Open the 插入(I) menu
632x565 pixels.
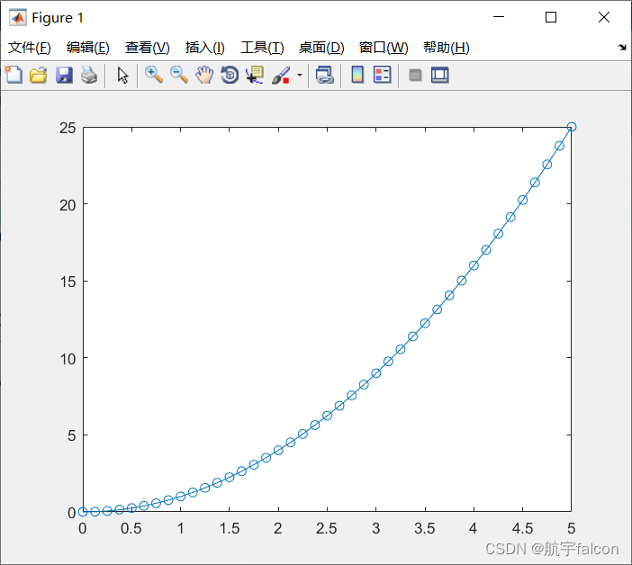coord(204,48)
